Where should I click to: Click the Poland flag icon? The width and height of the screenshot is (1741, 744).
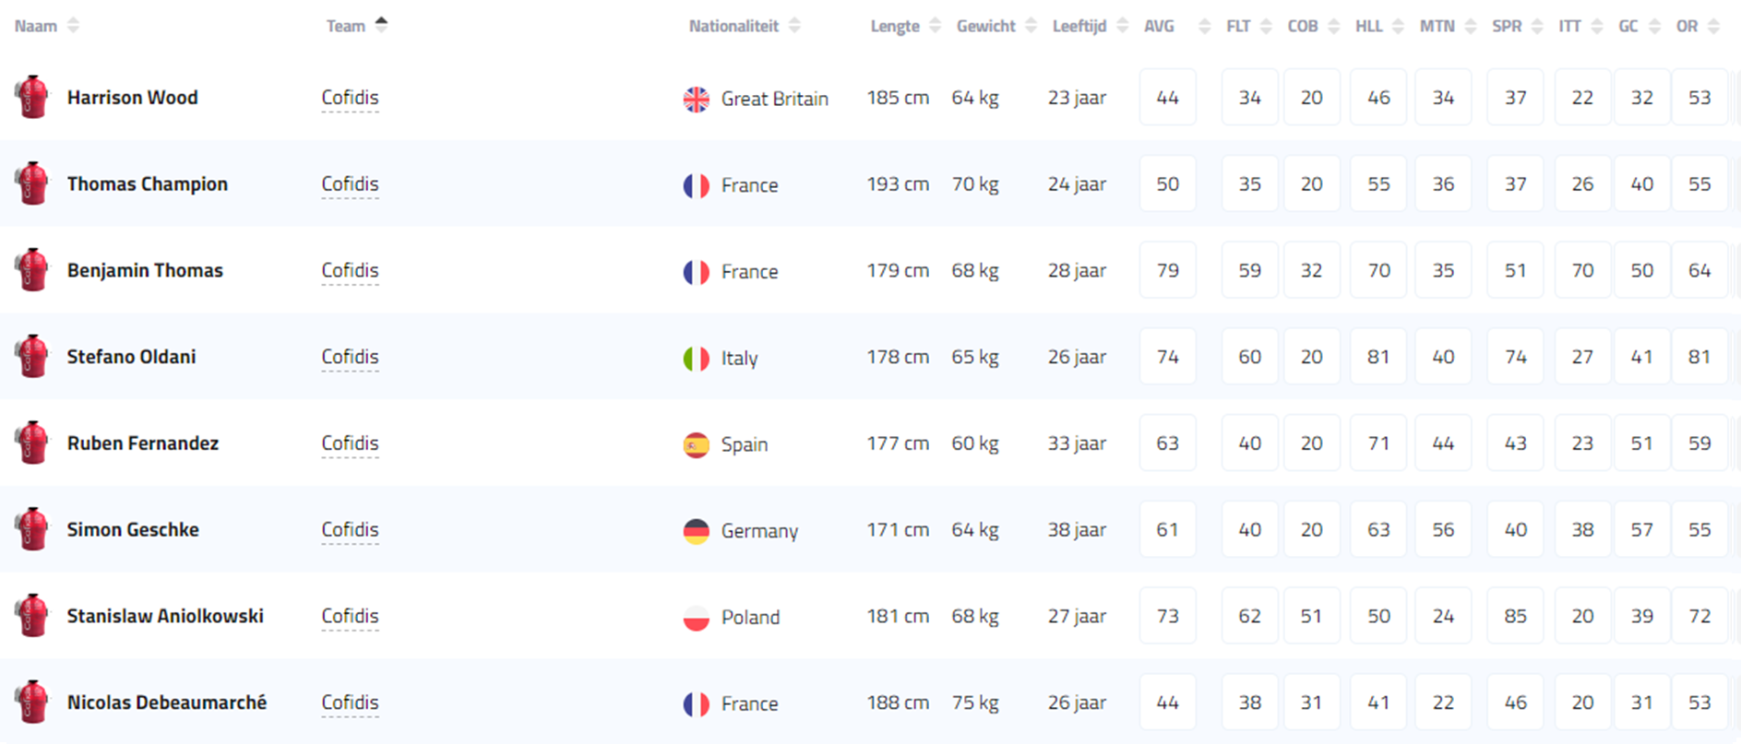(x=697, y=618)
